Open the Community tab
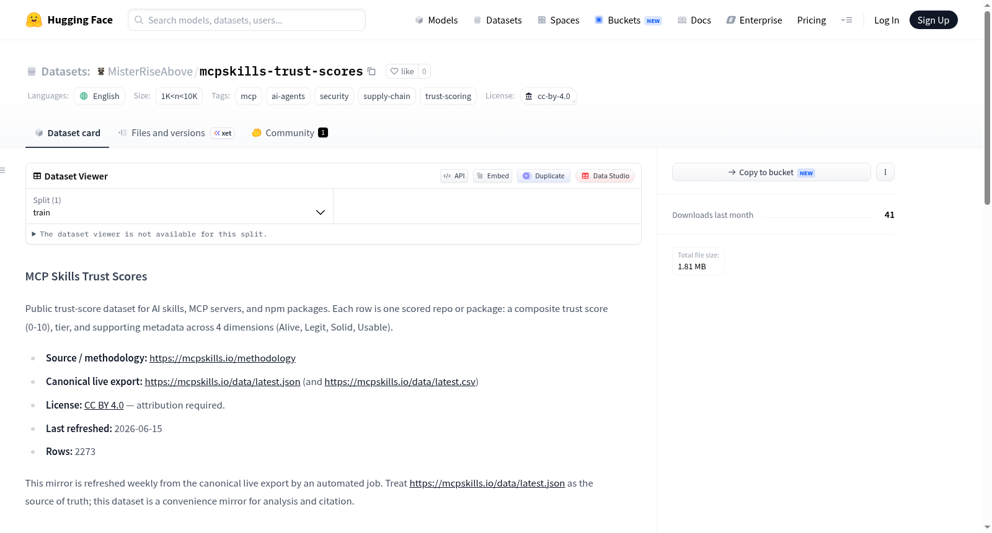The image size is (992, 533). pos(290,133)
